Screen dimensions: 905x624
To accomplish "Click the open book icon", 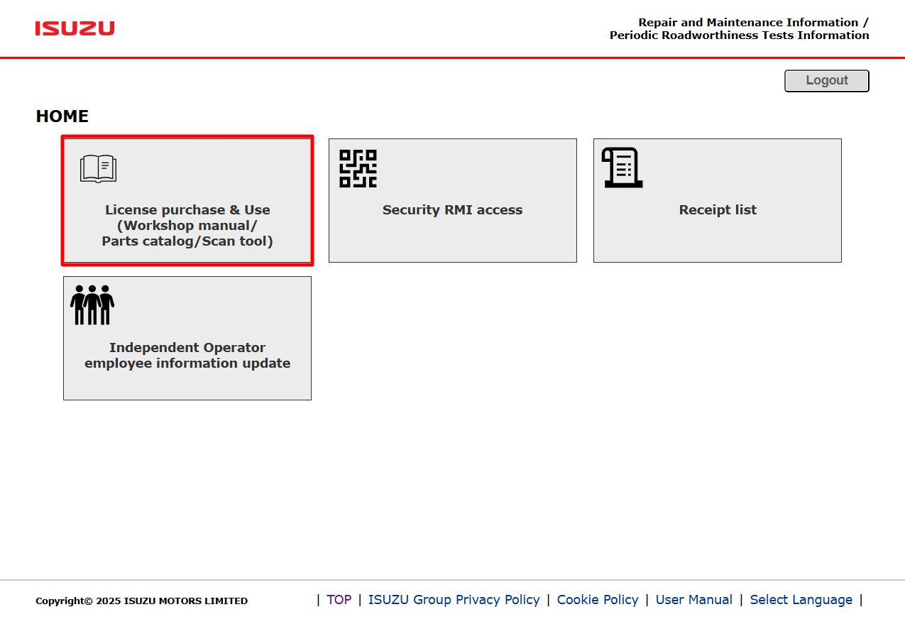I will [x=98, y=169].
